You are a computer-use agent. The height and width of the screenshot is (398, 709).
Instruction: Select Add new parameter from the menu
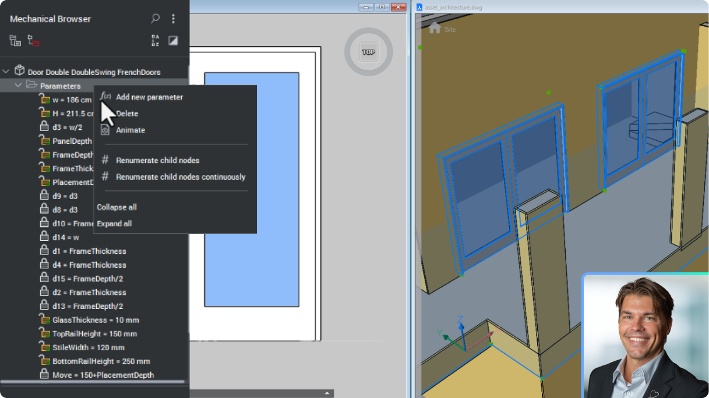click(x=149, y=97)
